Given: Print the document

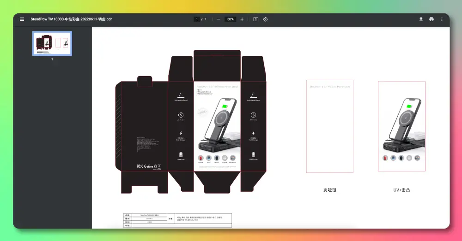Looking at the screenshot, I should pyautogui.click(x=432, y=19).
